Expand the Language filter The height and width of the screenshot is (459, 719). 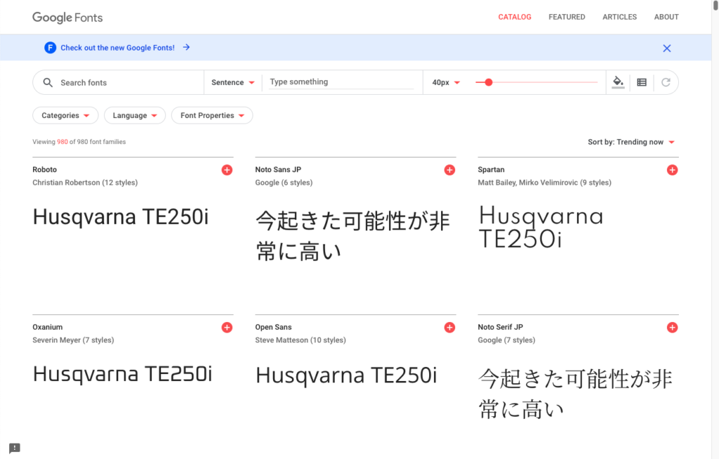[x=135, y=116]
